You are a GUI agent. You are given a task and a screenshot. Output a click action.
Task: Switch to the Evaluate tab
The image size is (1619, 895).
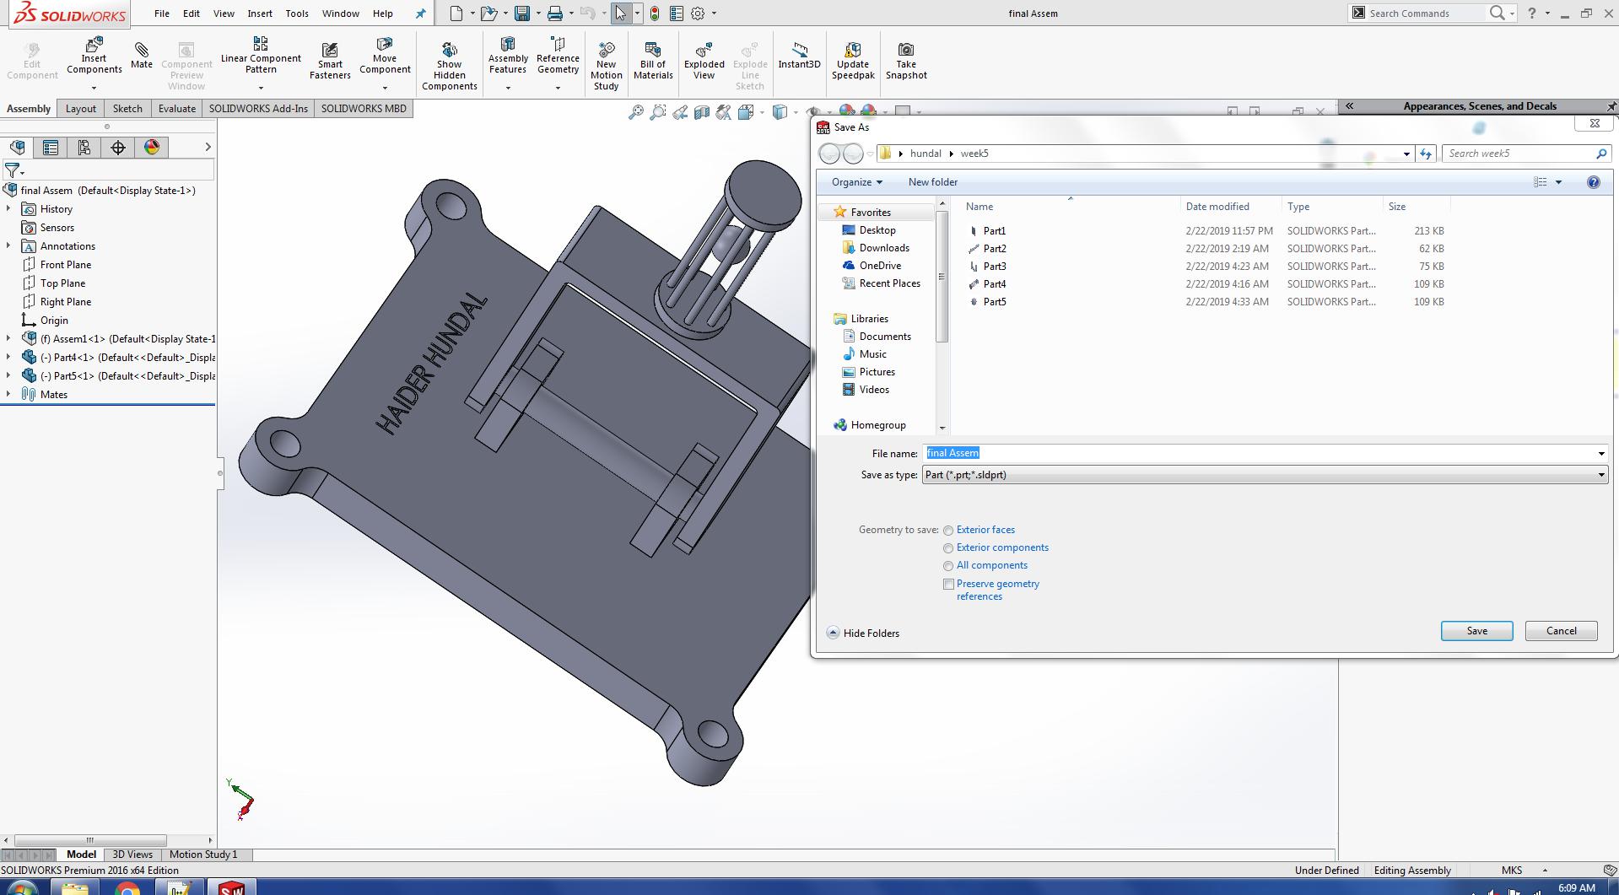click(x=176, y=109)
